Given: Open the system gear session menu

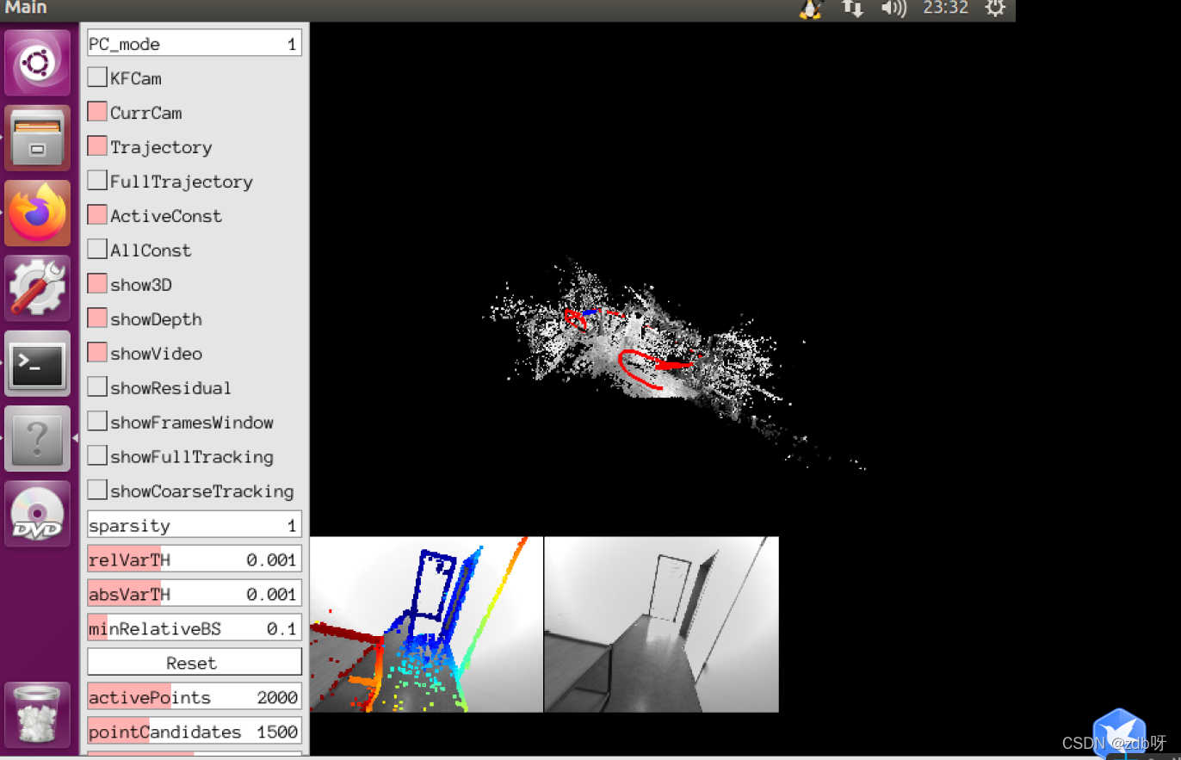Looking at the screenshot, I should tap(995, 9).
